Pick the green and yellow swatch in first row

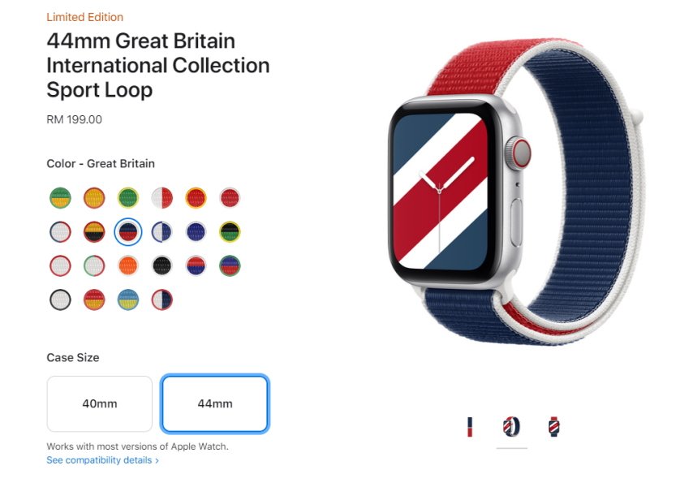tap(61, 197)
